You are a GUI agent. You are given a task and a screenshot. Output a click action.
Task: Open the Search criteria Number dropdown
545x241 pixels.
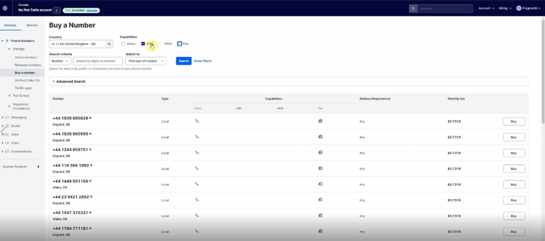coord(60,61)
